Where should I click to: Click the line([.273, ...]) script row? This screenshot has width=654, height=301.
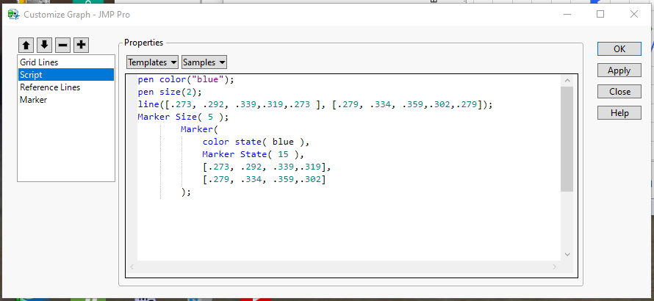click(315, 105)
